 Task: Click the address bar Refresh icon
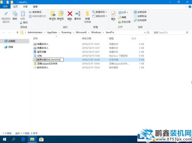click(x=148, y=32)
